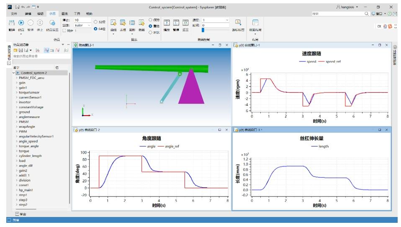Click the 动画 animation window icon
Viewport: 401px width, 227px height.
[141, 23]
